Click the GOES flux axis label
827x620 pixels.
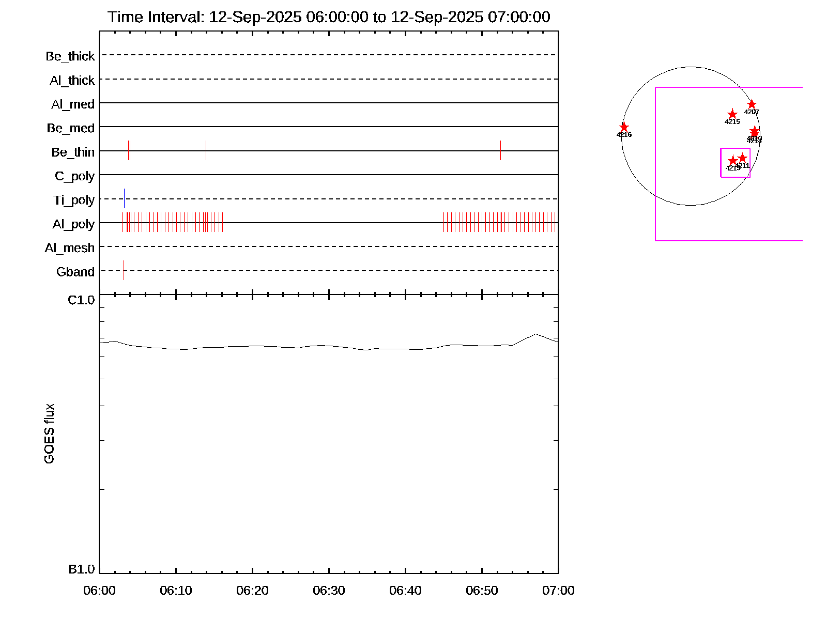coord(49,434)
